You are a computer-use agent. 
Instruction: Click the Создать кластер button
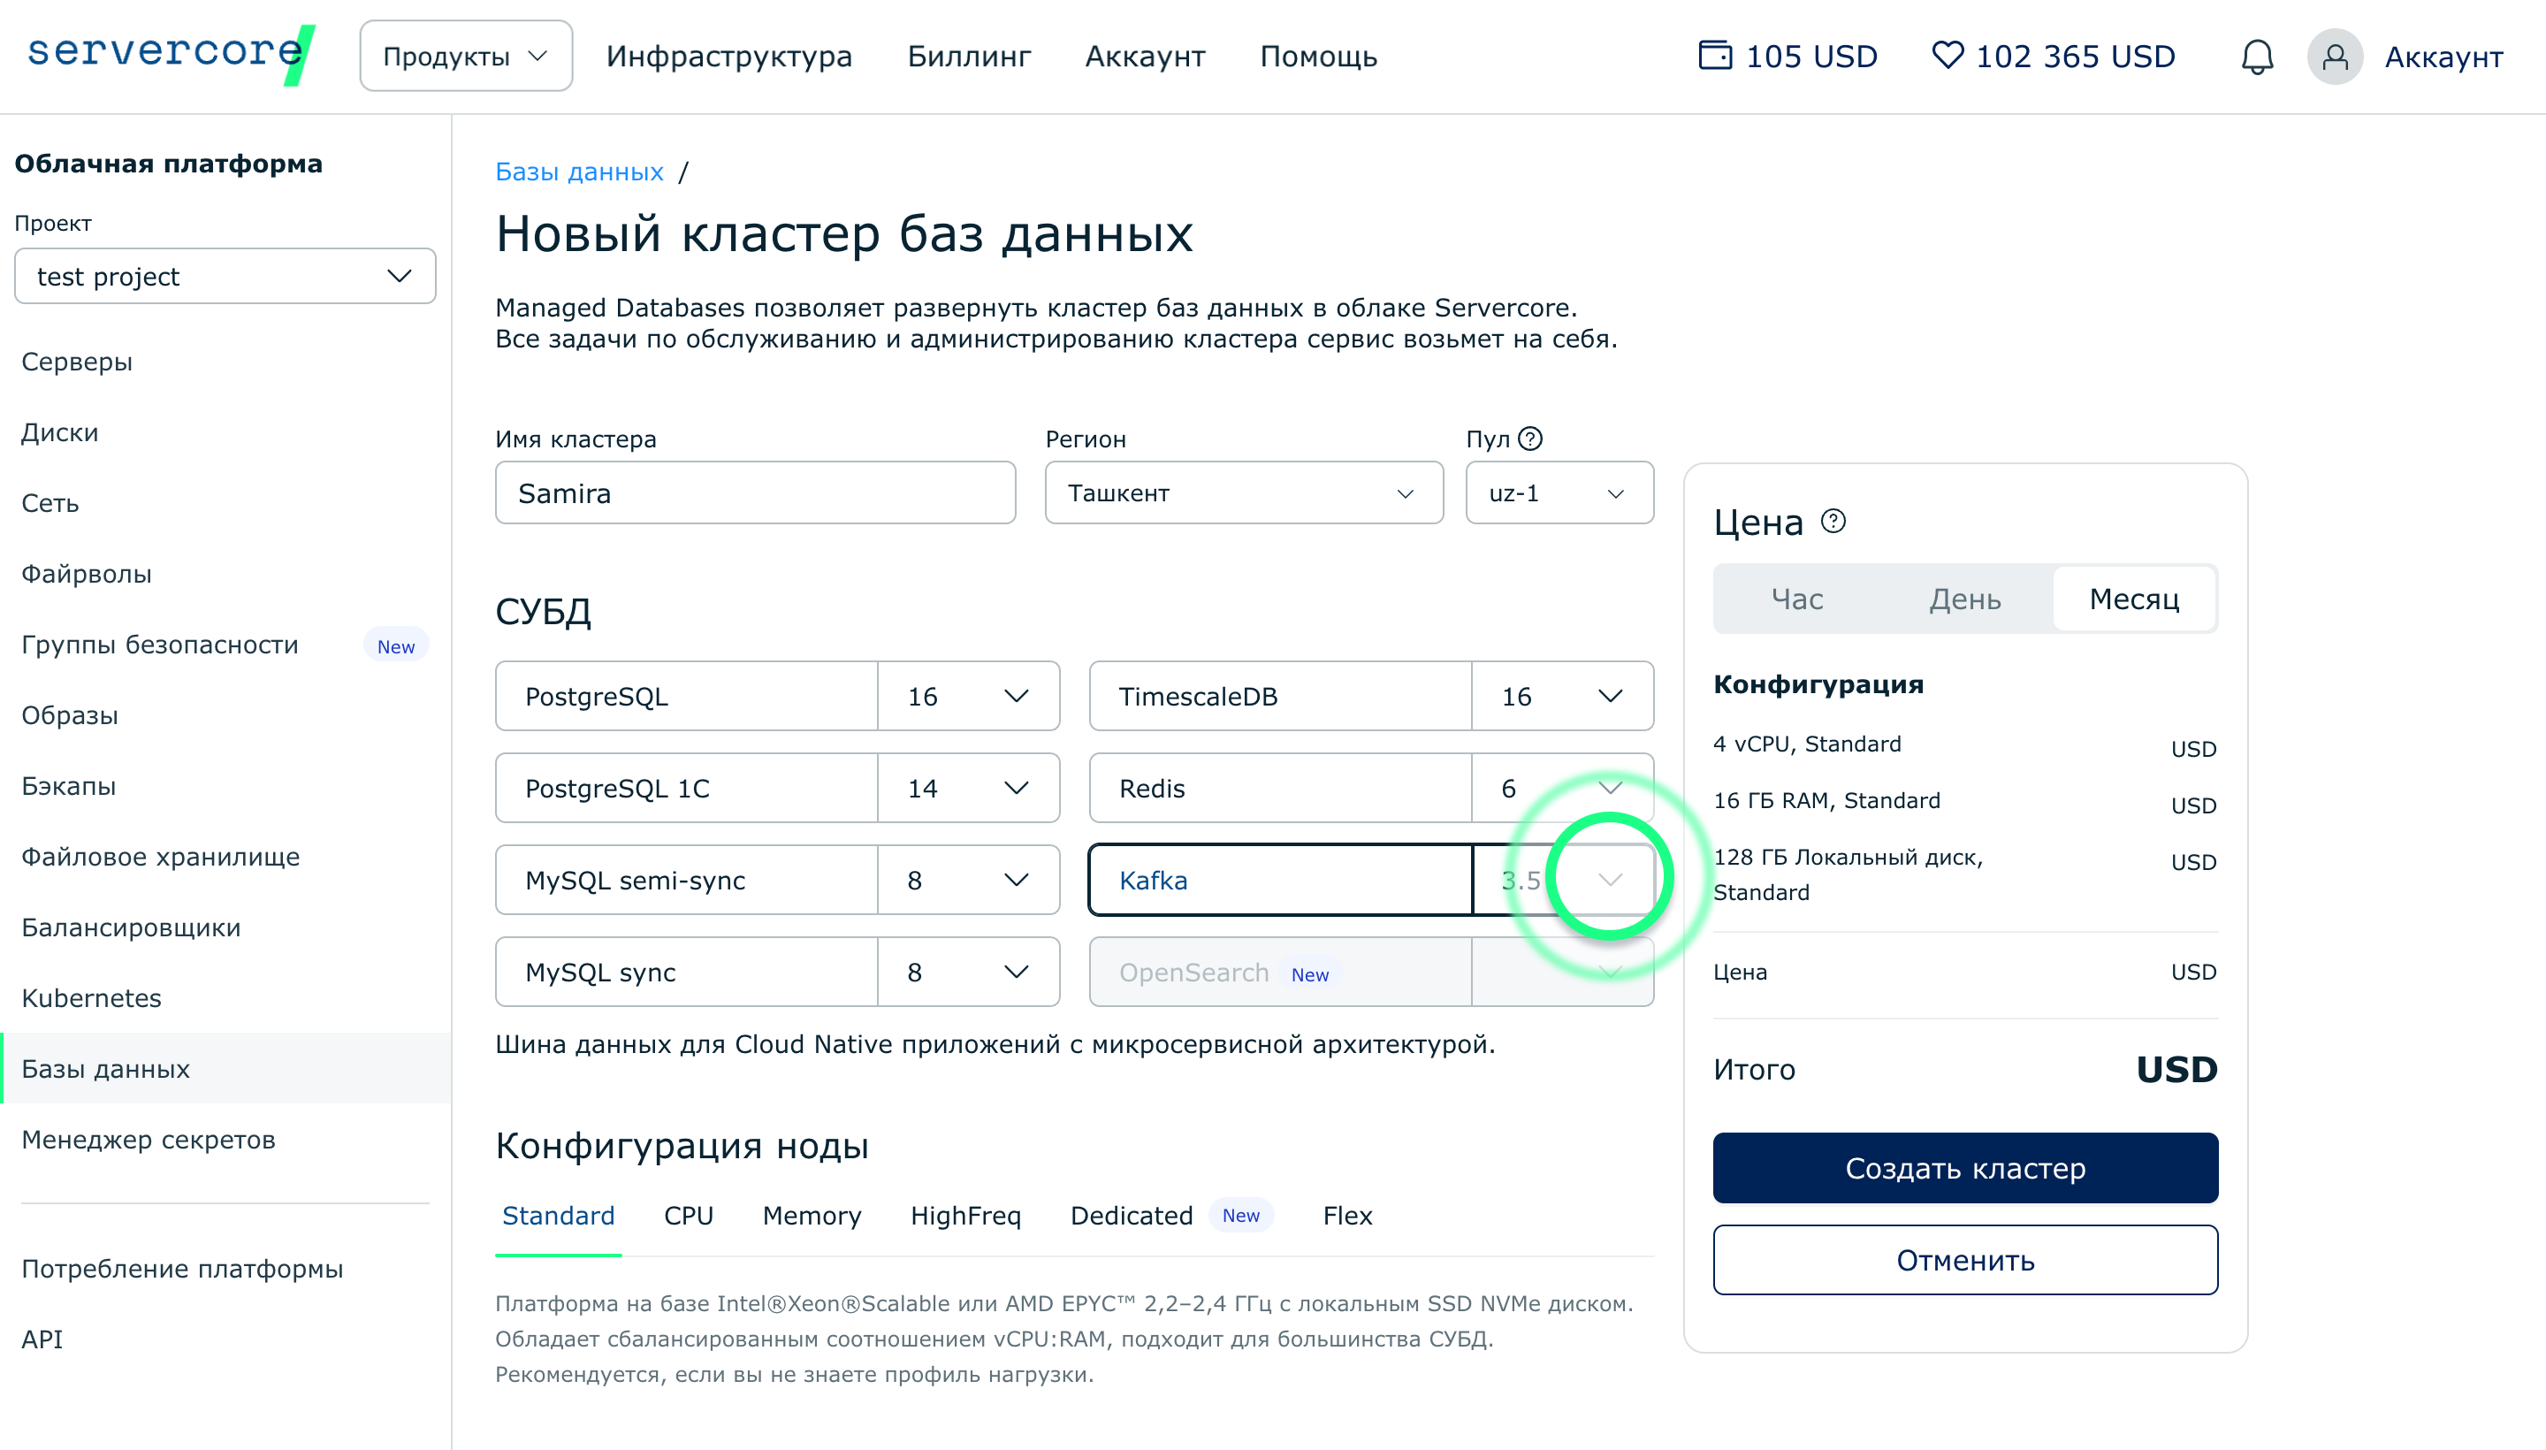[1964, 1167]
